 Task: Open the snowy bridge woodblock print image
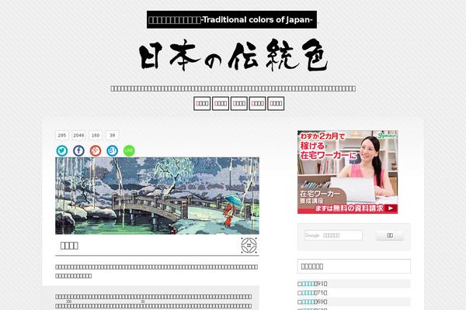157,196
